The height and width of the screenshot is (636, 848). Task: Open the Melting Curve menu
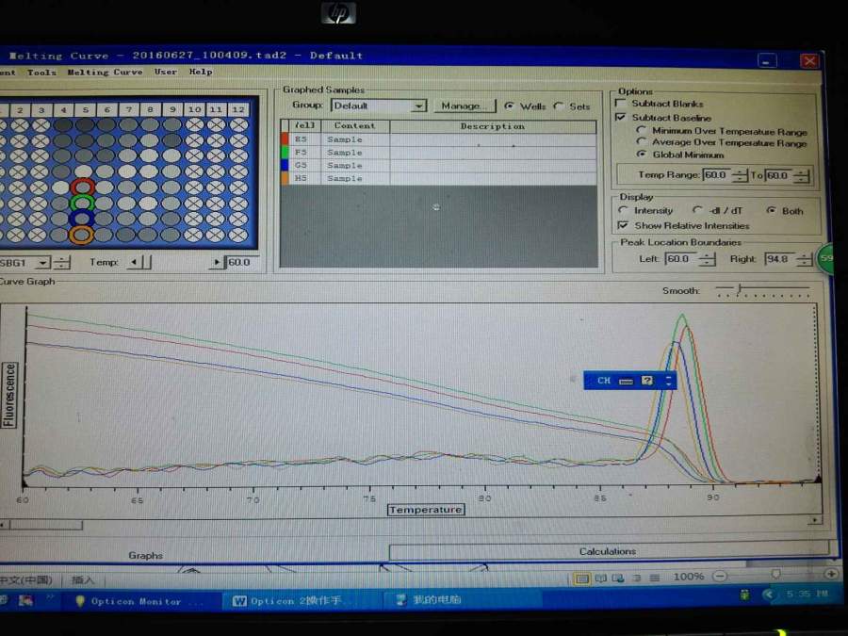[105, 72]
